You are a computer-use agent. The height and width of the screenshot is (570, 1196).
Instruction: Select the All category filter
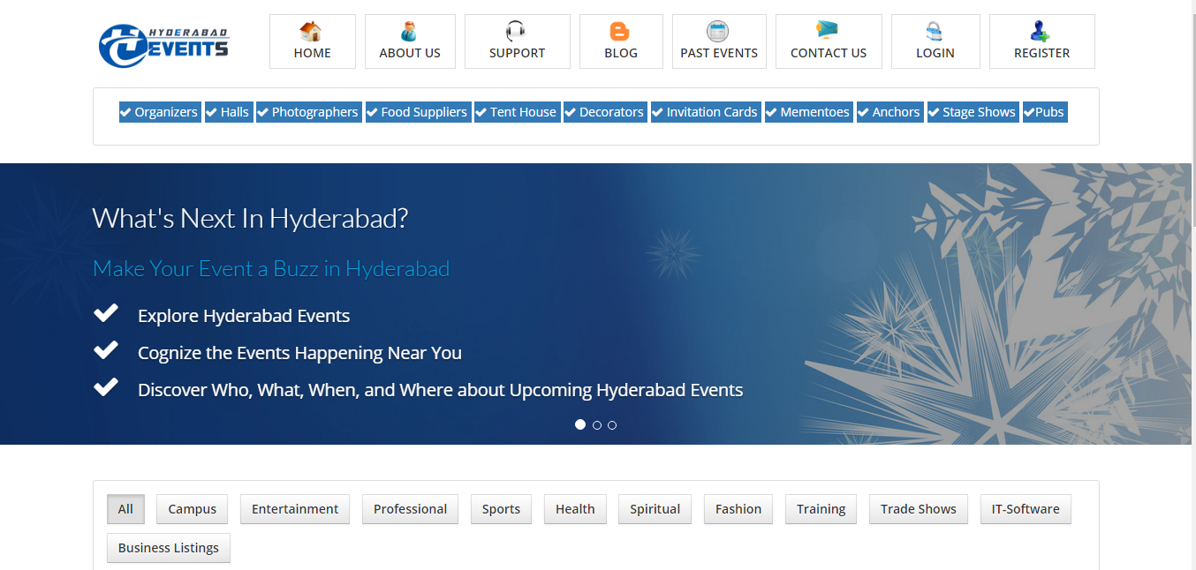pos(125,509)
